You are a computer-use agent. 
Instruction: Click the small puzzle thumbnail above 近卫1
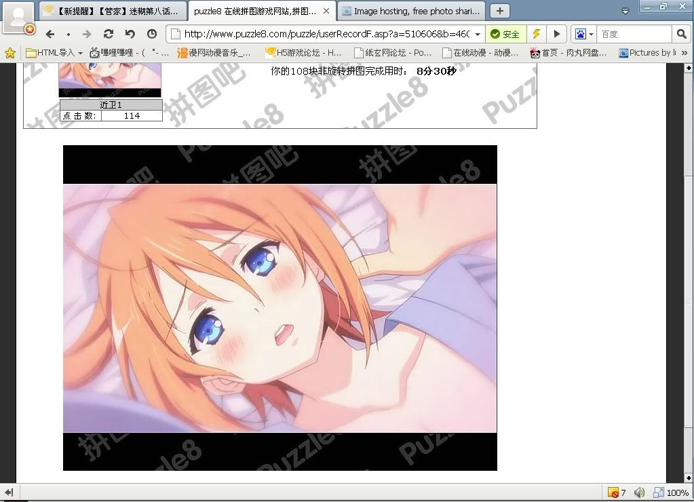click(x=110, y=80)
